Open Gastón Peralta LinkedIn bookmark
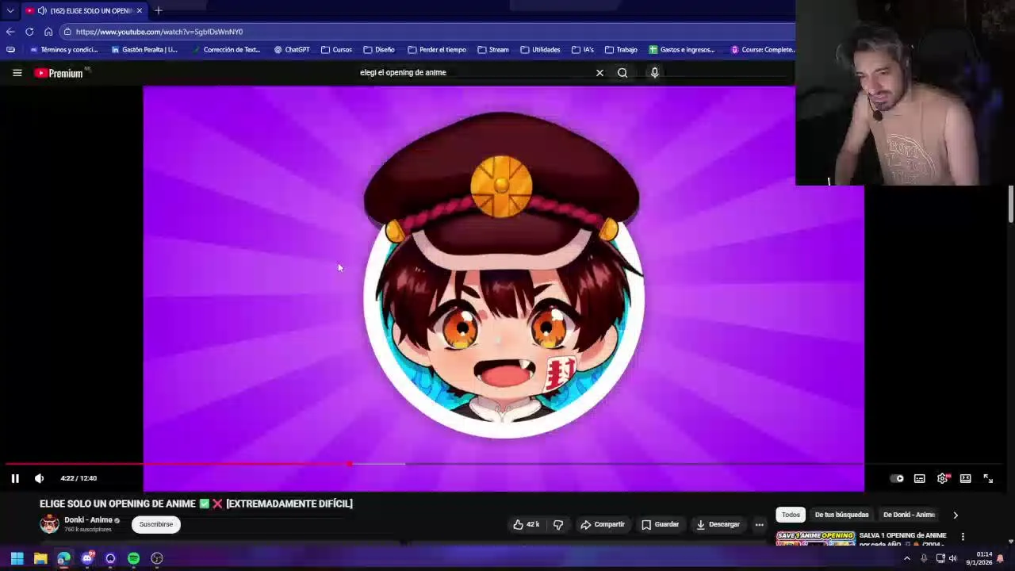 [x=144, y=49]
